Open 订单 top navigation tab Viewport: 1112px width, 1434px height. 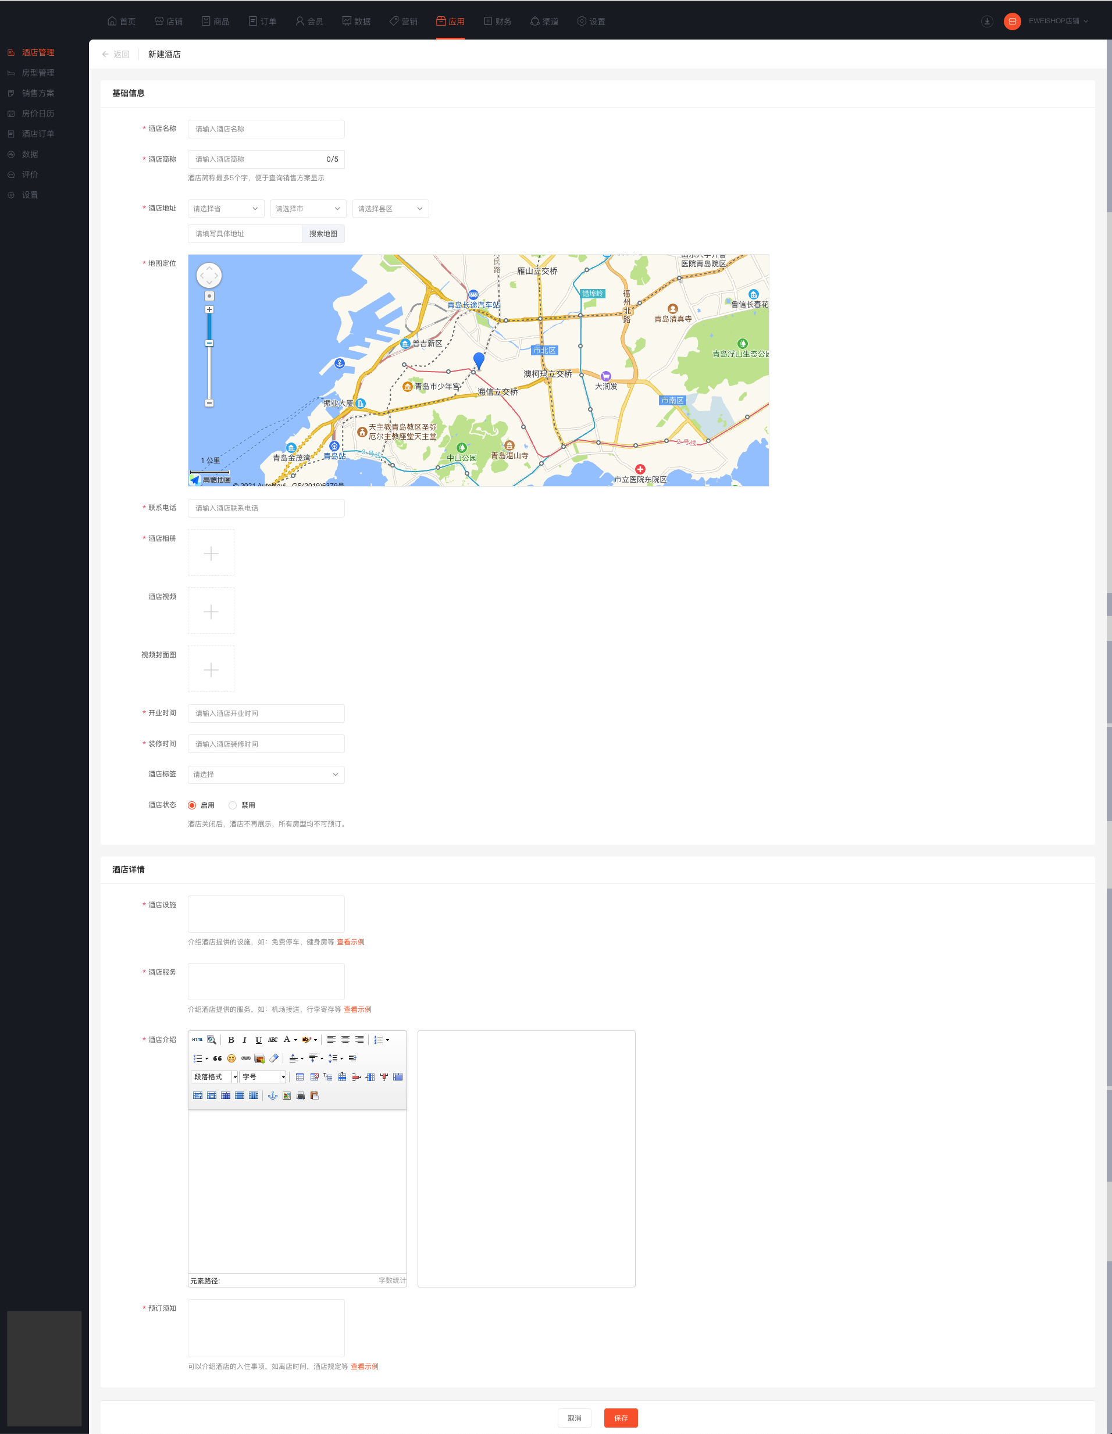coord(262,21)
